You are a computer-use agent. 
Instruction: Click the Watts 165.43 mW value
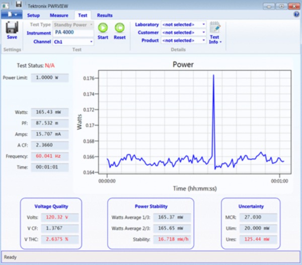tap(50, 112)
